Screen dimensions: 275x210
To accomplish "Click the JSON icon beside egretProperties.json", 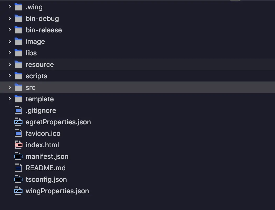I will (x=18, y=122).
